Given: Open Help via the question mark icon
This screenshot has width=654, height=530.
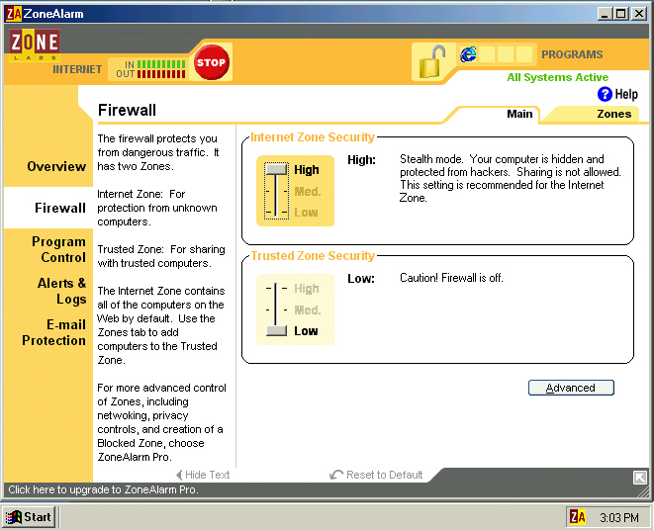Looking at the screenshot, I should pos(605,94).
